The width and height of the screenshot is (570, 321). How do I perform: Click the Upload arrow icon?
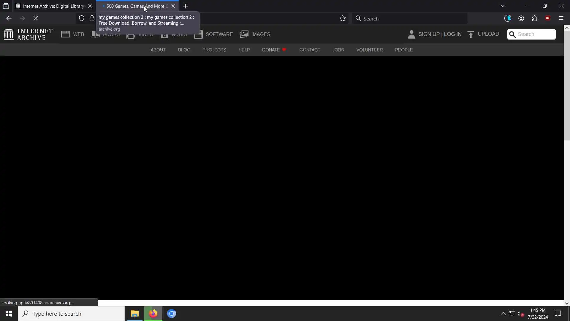(x=471, y=34)
